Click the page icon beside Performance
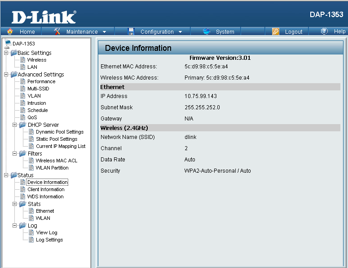Image resolution: width=348 pixels, height=268 pixels. 22,81
